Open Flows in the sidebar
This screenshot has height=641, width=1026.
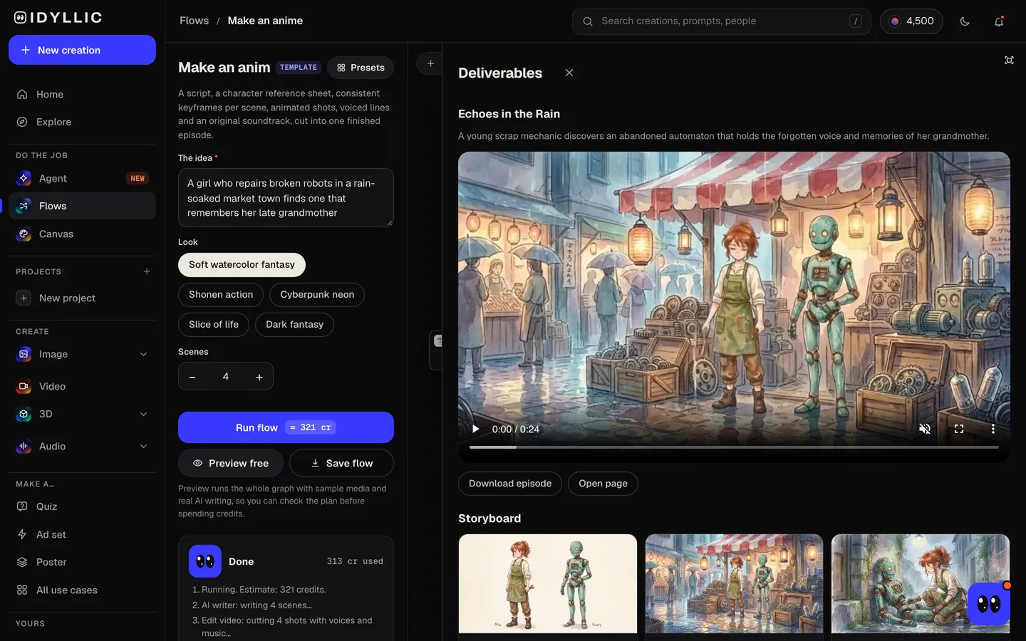click(82, 206)
